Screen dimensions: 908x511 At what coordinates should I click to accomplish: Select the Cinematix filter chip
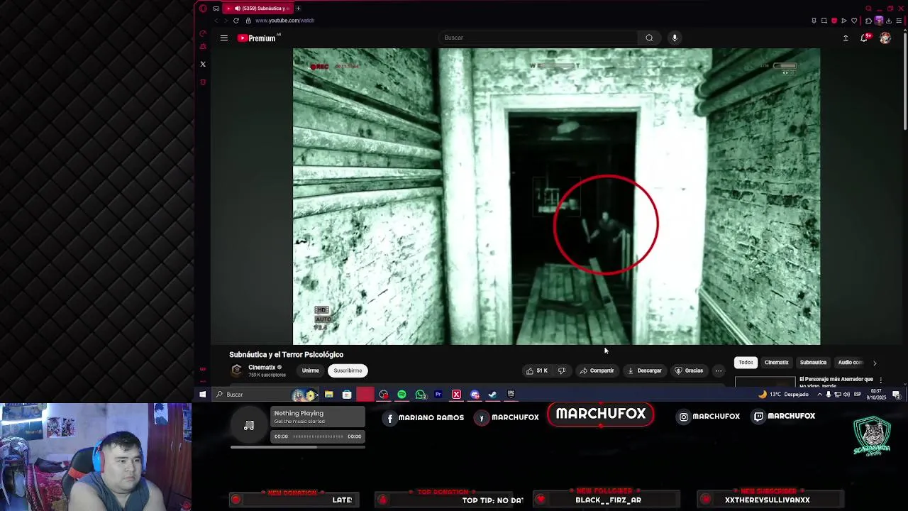coord(776,363)
